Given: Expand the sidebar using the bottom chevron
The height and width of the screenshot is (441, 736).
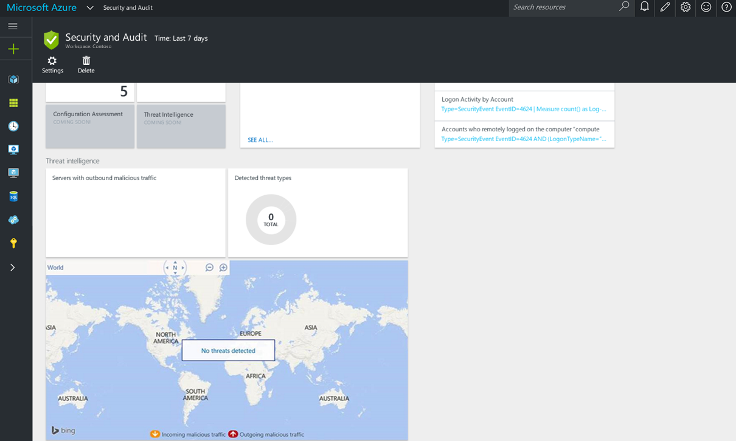Looking at the screenshot, I should click(13, 266).
